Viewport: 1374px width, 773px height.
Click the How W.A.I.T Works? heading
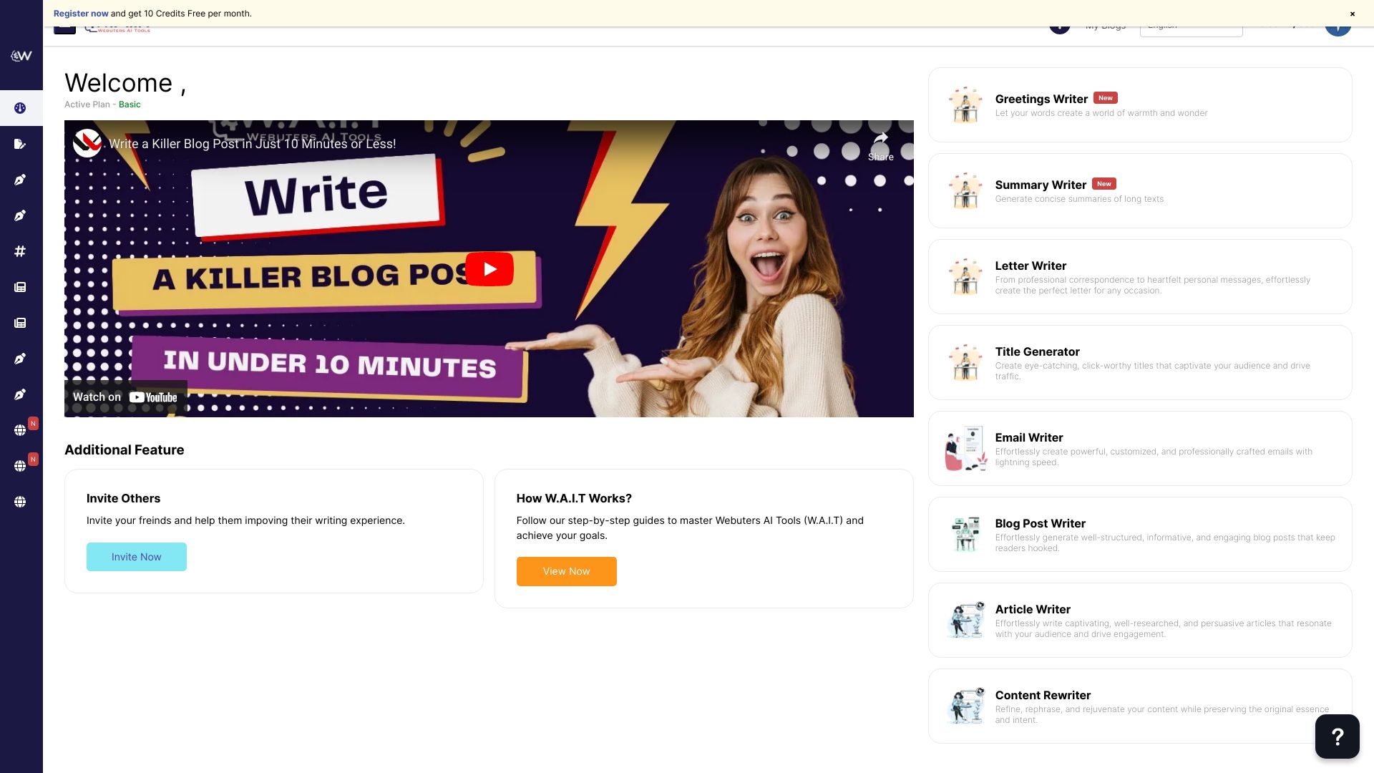point(574,498)
